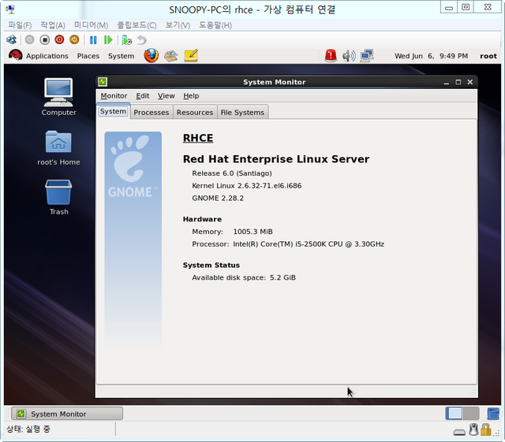Launch the Firefox browser from the panel
The image size is (505, 442).
151,56
